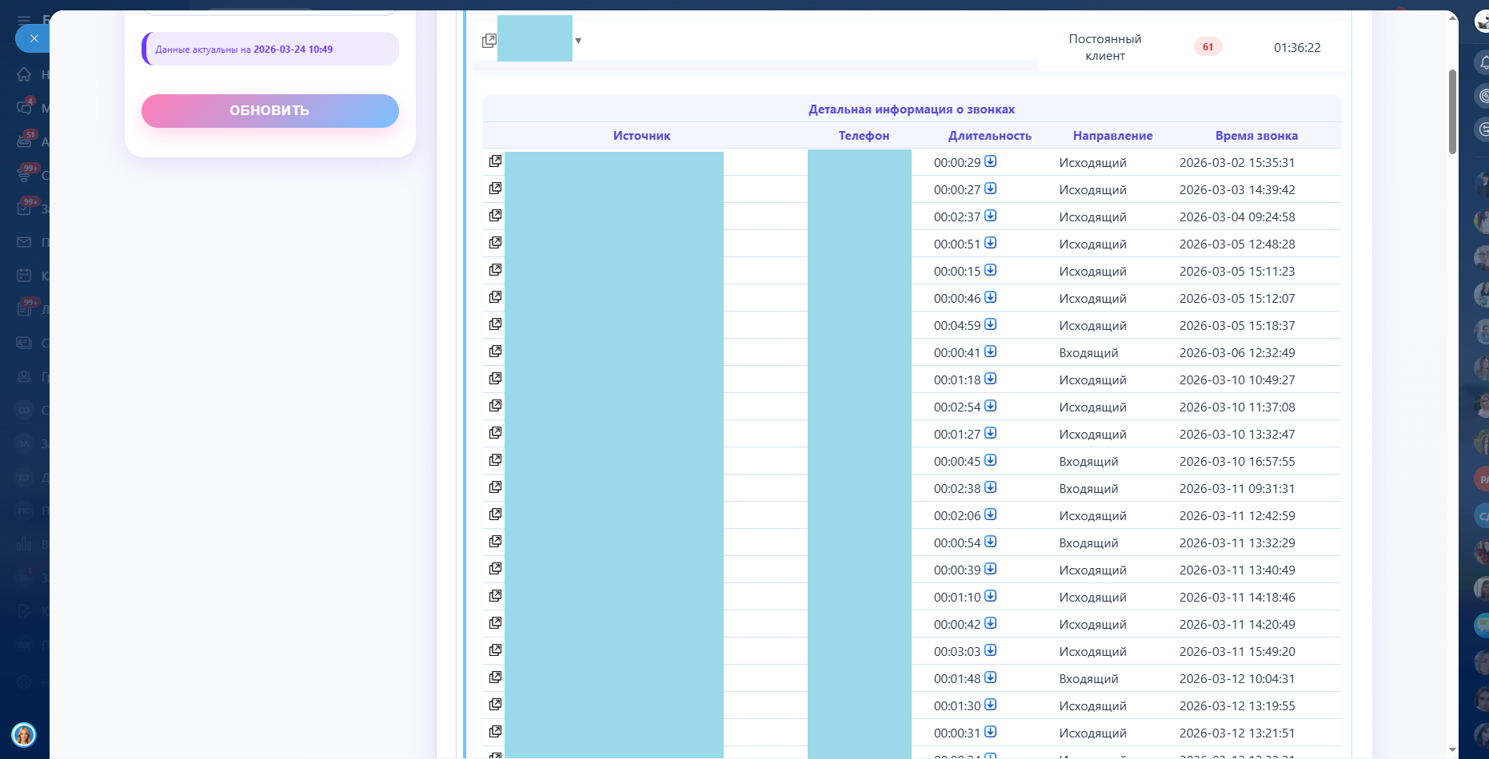Download the recording of the 00:01:27 call
The image size is (1489, 759).
tap(991, 433)
